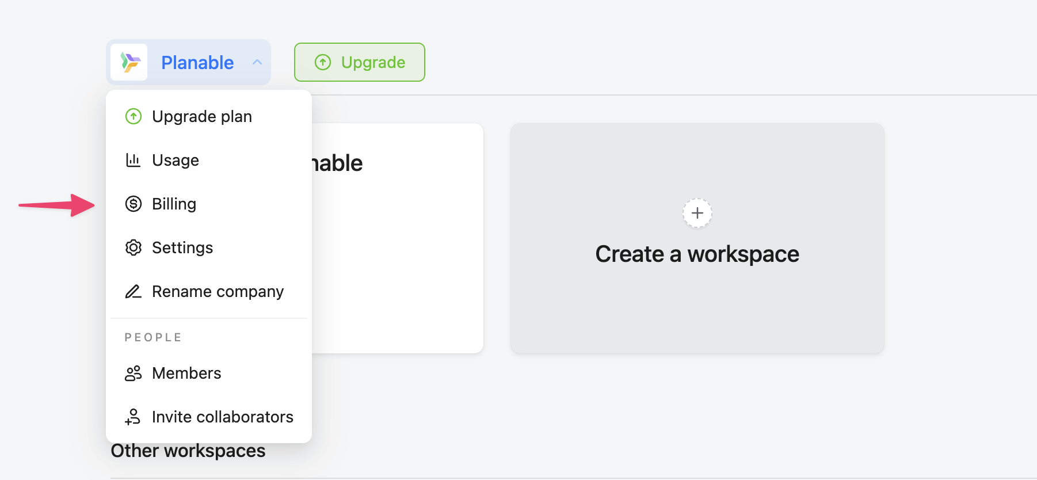
Task: Open the Members menu item
Action: pos(186,374)
